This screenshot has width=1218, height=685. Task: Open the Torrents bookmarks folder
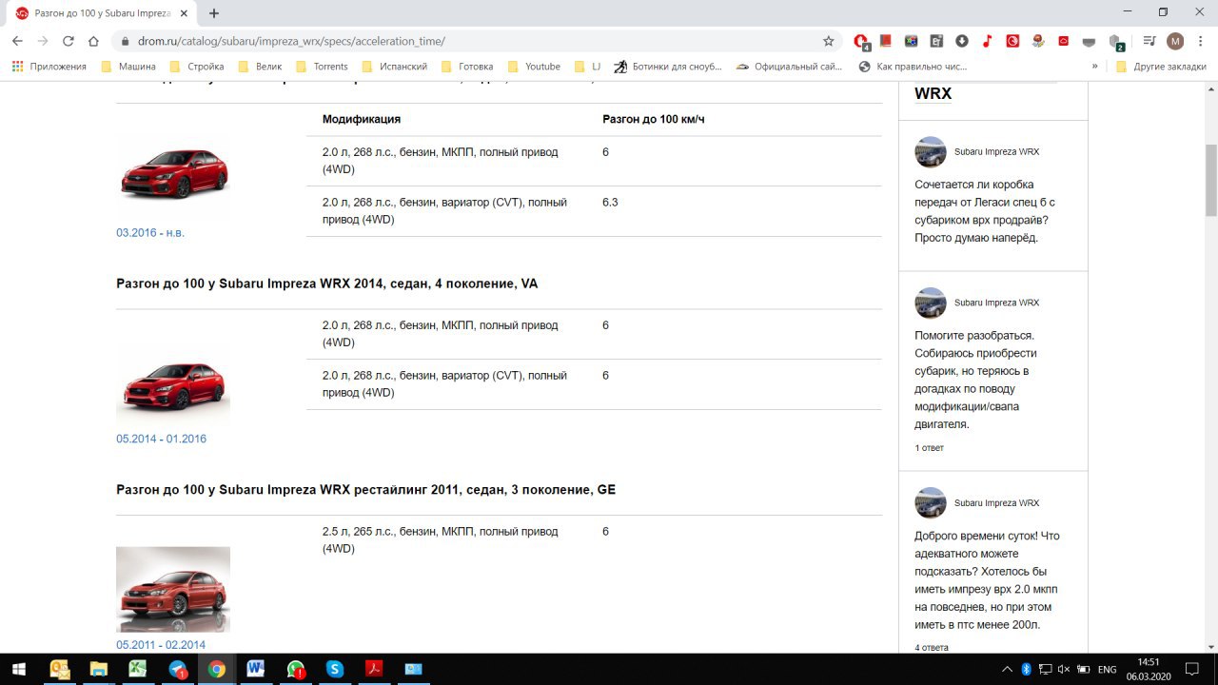click(x=322, y=67)
